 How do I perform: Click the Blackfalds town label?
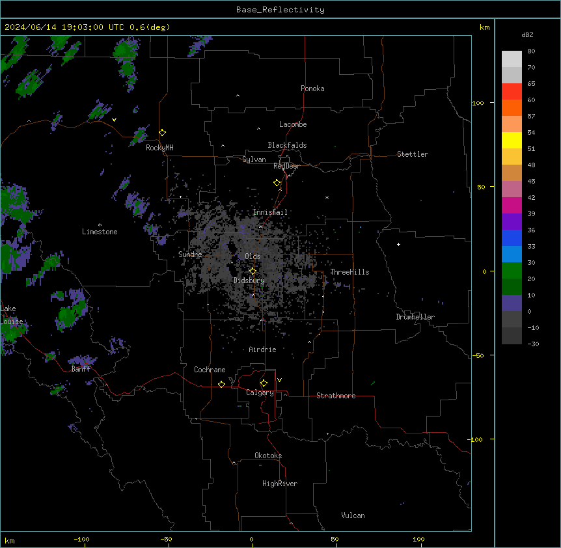[x=287, y=145]
